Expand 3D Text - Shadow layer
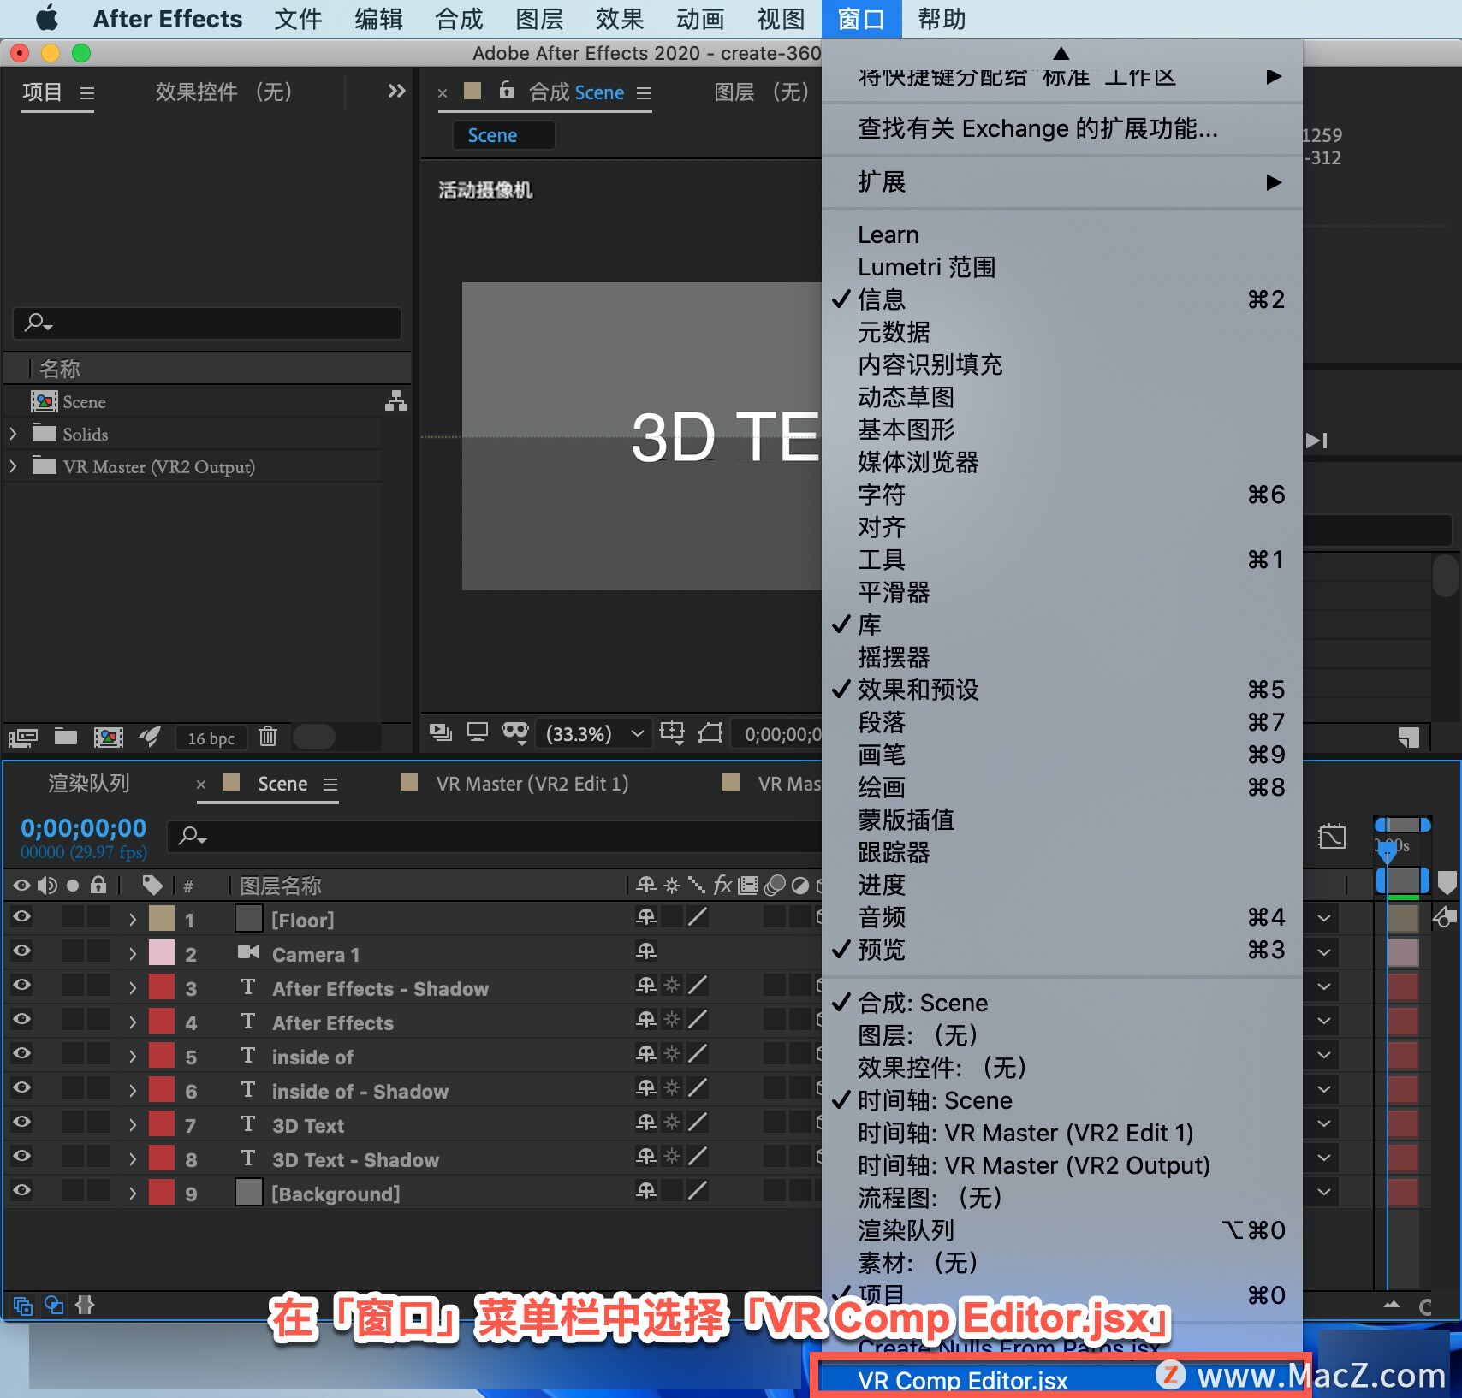Viewport: 1462px width, 1398px height. [133, 1159]
